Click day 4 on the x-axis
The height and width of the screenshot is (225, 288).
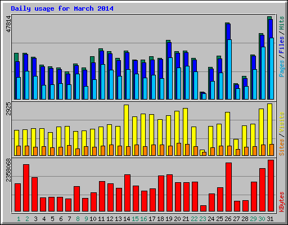(44, 219)
